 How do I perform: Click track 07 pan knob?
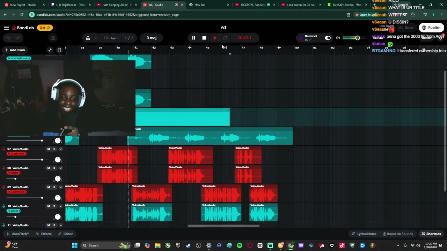click(x=58, y=160)
